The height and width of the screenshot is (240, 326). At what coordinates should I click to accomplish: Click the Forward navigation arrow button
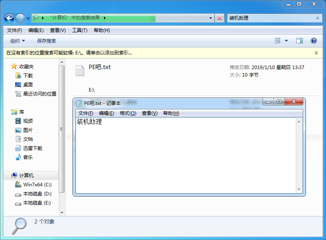click(20, 18)
